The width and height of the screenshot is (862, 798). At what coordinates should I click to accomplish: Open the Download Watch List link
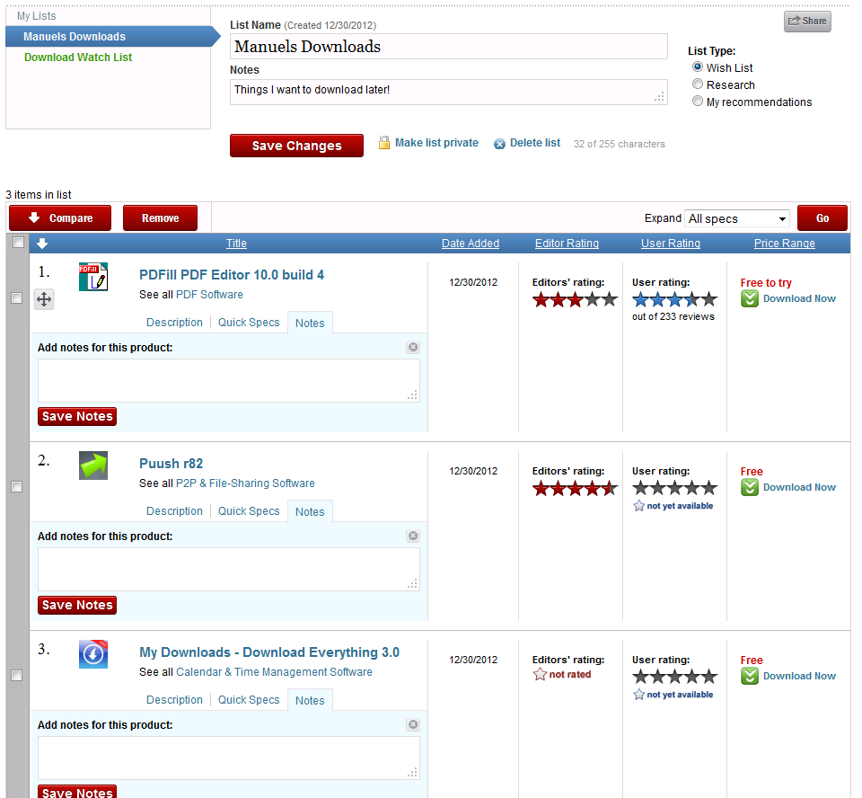(78, 58)
